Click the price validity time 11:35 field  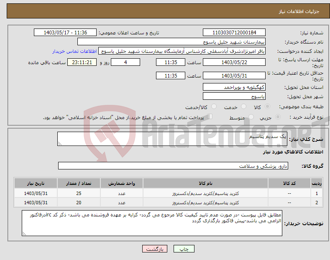(x=171, y=75)
